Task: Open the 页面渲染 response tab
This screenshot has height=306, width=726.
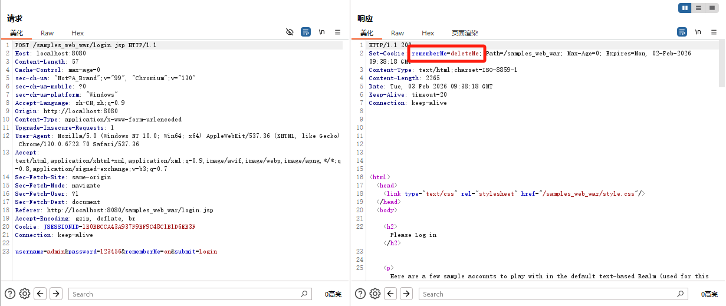Action: coord(465,33)
